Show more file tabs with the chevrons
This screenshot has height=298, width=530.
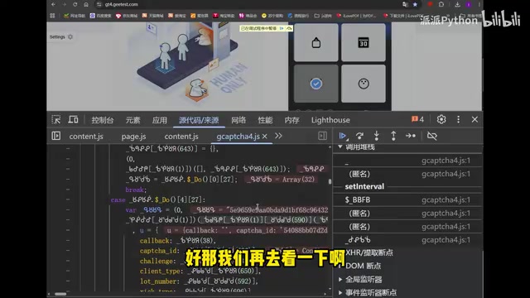coord(278,136)
